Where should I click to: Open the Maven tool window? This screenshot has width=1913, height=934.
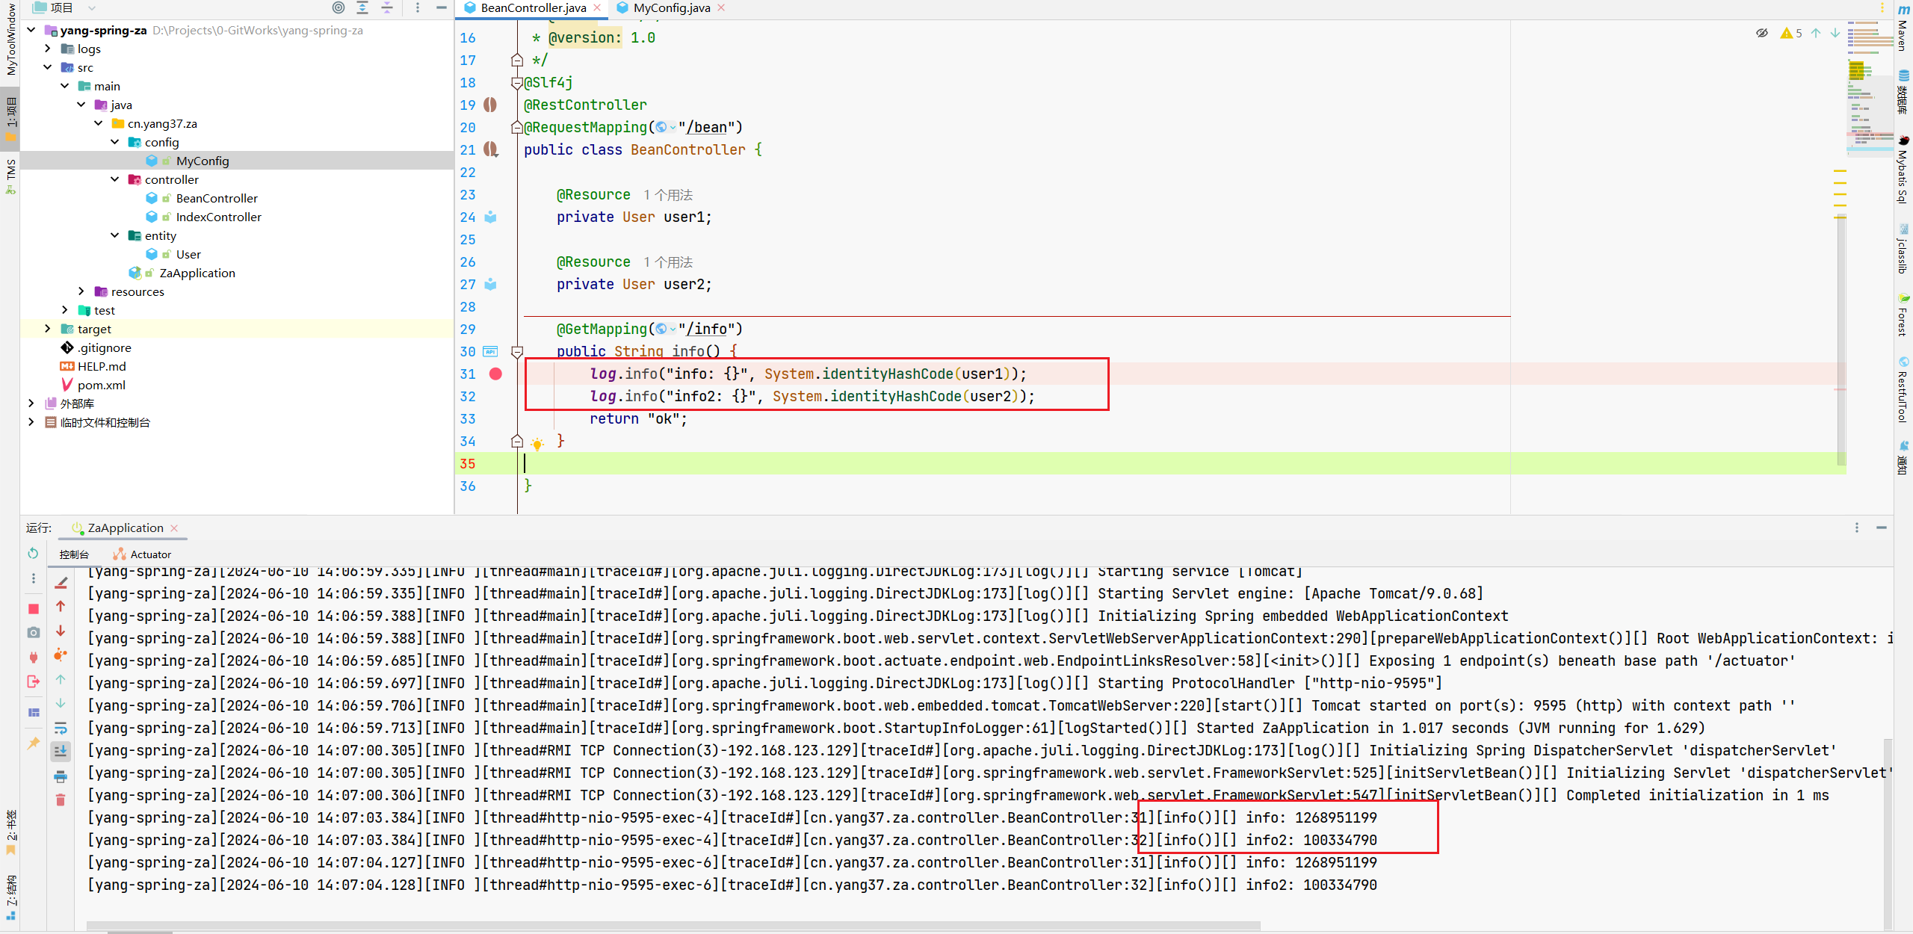click(1903, 28)
